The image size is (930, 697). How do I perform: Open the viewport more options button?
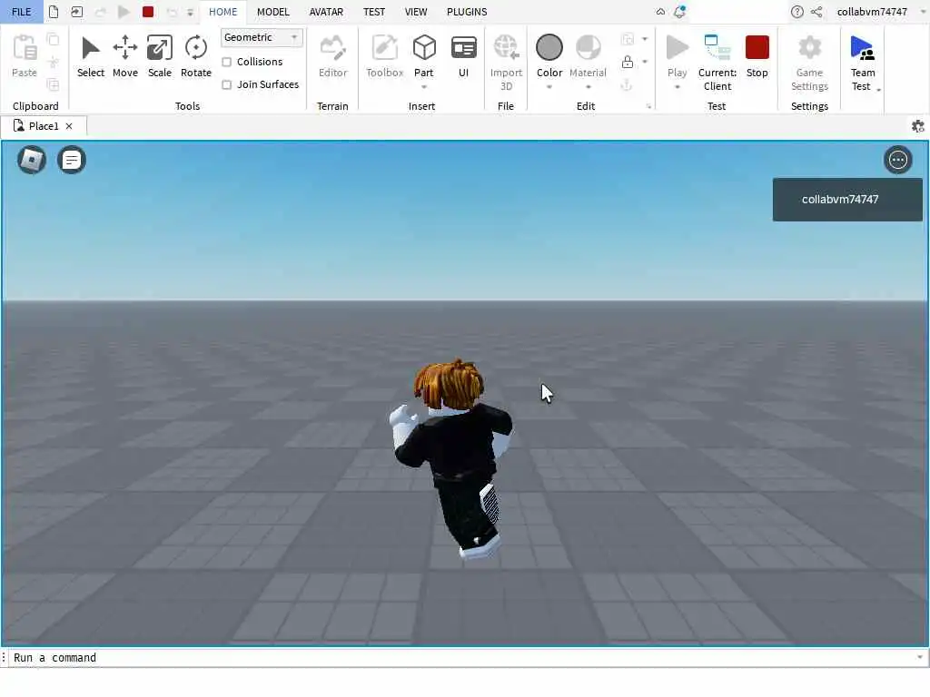coord(898,160)
